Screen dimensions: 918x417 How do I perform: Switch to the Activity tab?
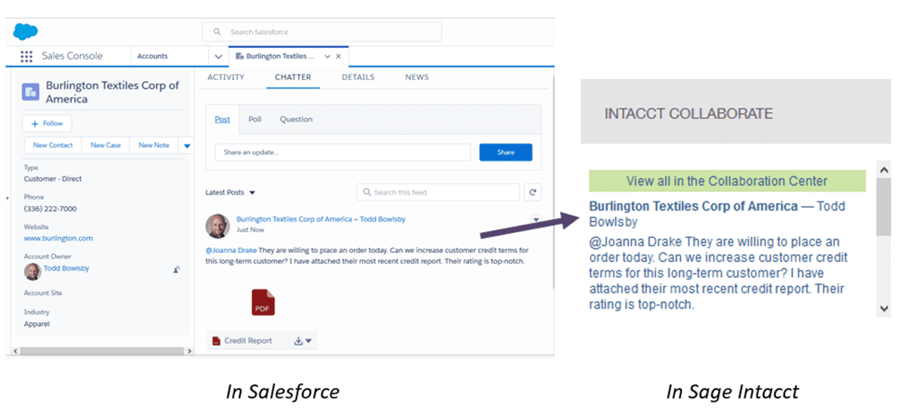(x=226, y=78)
